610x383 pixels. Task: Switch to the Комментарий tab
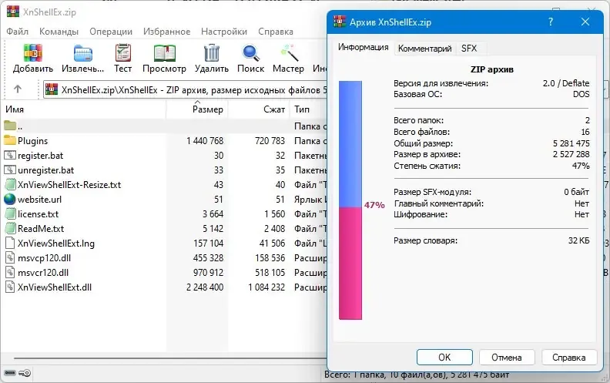pos(424,49)
